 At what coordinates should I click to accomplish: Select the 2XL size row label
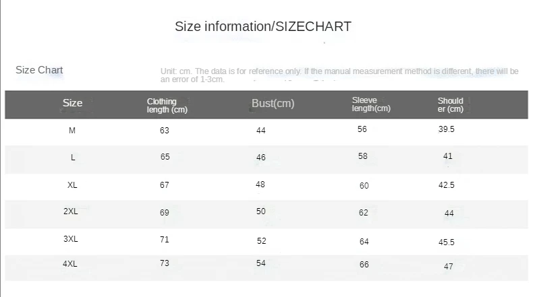[70, 211]
